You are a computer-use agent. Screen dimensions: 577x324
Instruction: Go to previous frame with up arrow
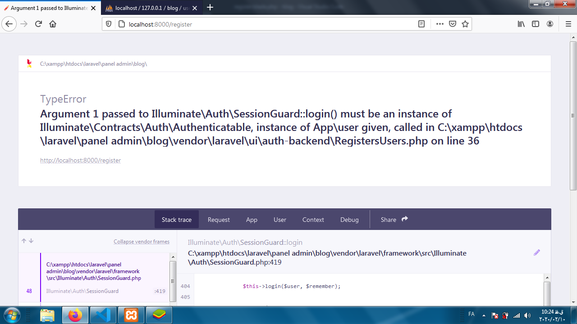[x=24, y=241]
